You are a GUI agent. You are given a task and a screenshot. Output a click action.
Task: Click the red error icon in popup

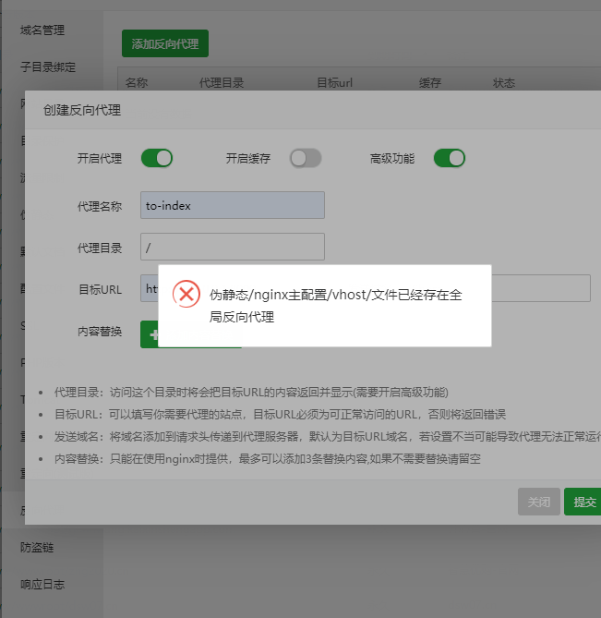point(186,294)
